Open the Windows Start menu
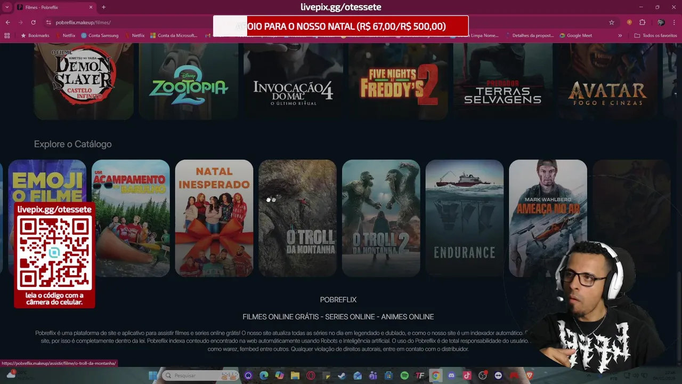The image size is (682, 384). click(153, 375)
